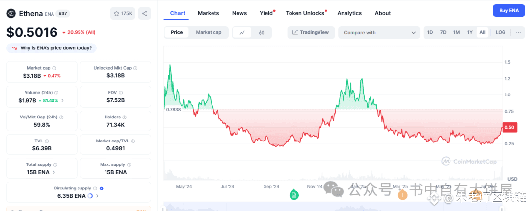
Task: Open the Token Unlocks tab
Action: (x=306, y=13)
